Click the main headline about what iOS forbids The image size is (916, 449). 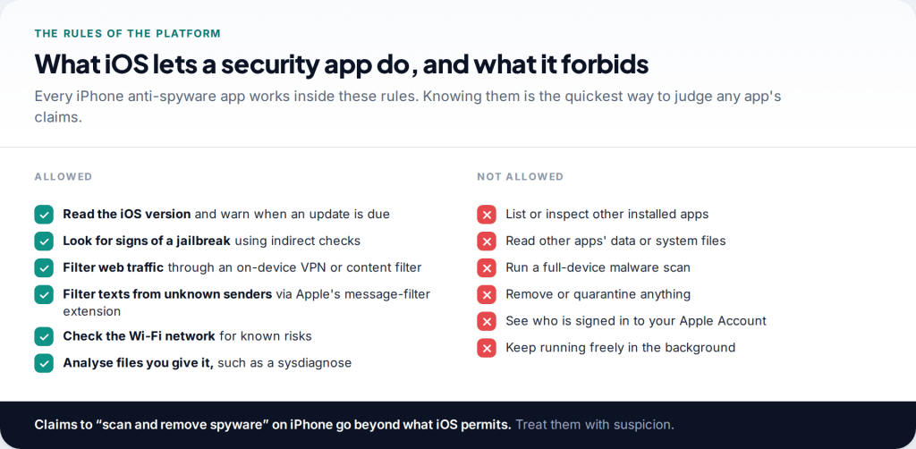[342, 64]
